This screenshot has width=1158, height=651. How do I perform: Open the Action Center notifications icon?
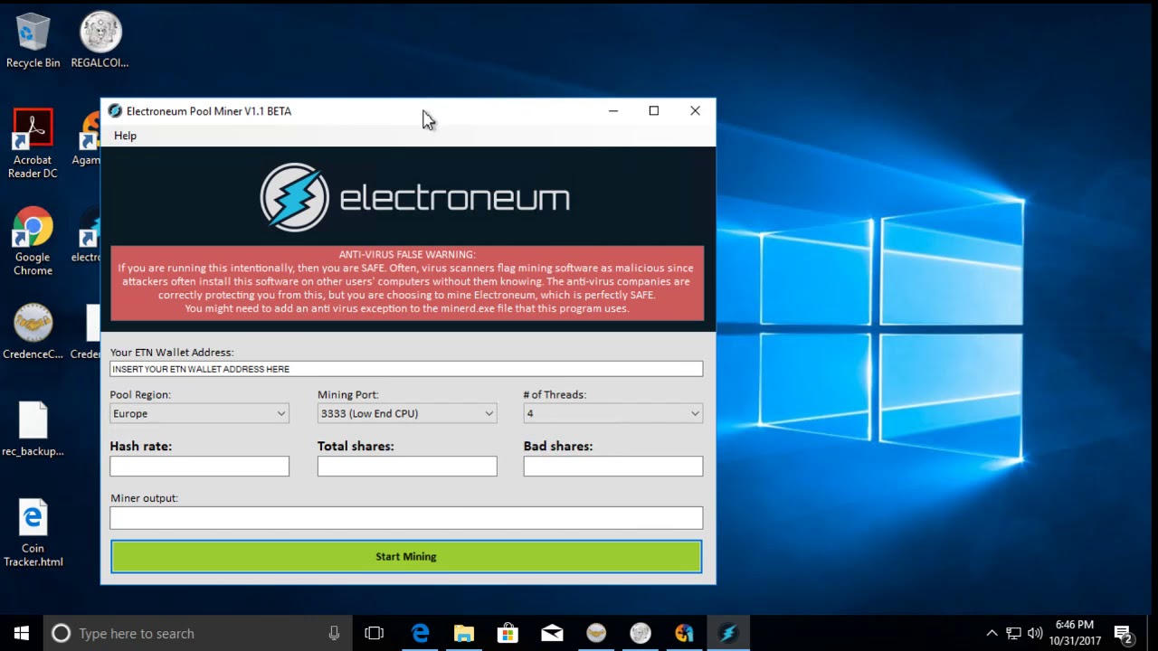pyautogui.click(x=1124, y=633)
